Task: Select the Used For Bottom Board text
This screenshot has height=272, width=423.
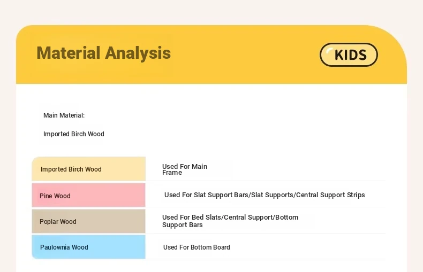Action: 197,247
